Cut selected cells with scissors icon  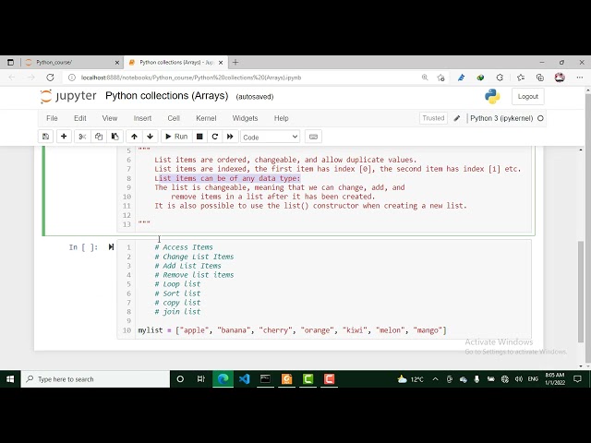(x=82, y=137)
